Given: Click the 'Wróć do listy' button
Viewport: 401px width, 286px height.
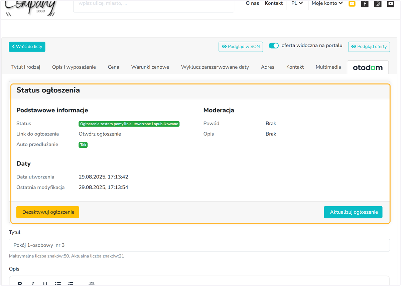Looking at the screenshot, I should pos(27,47).
